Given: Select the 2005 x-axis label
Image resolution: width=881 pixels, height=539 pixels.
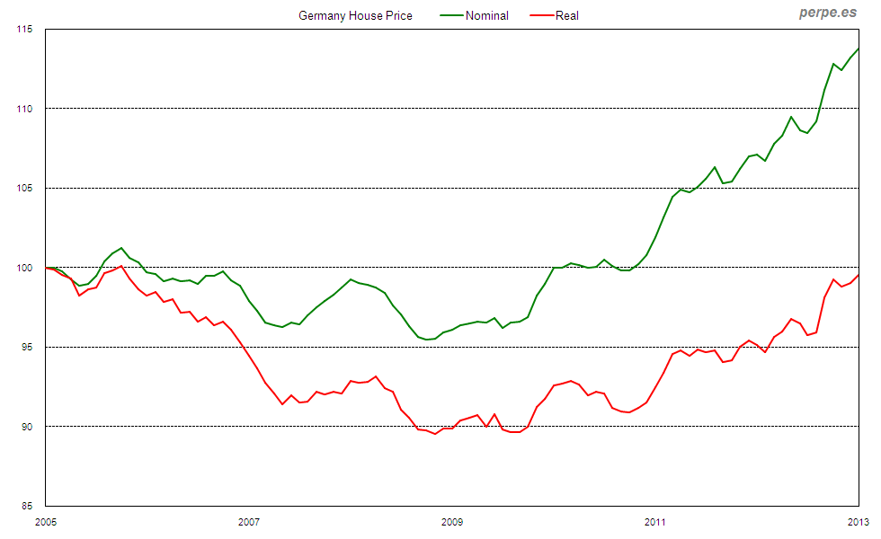Looking at the screenshot, I should click(x=46, y=522).
